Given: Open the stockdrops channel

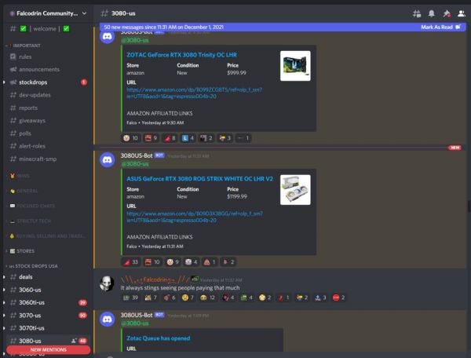Looking at the screenshot, I should [38, 82].
